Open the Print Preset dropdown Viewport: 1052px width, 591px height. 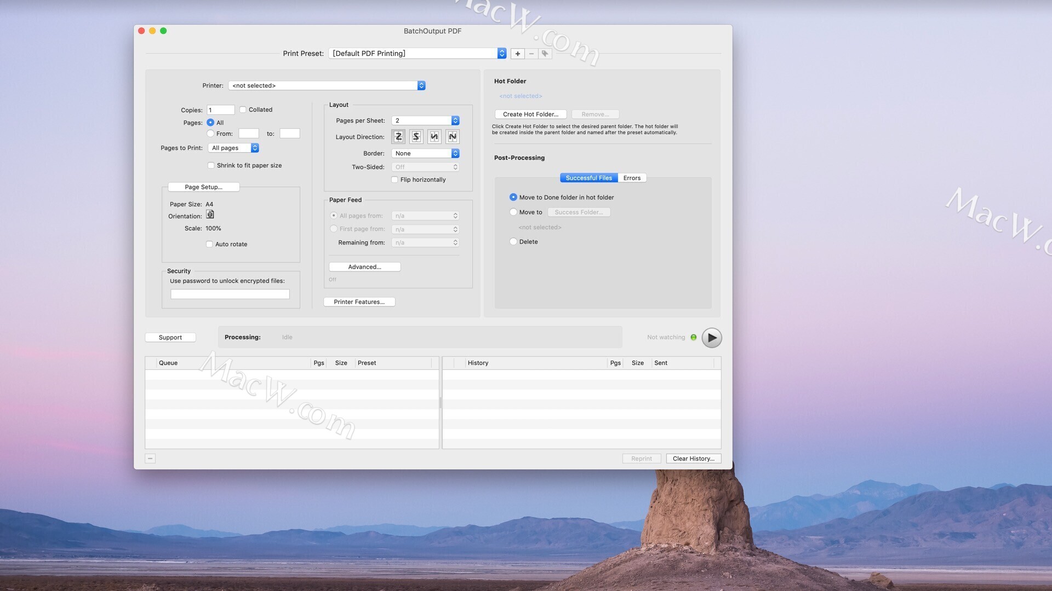pos(418,54)
